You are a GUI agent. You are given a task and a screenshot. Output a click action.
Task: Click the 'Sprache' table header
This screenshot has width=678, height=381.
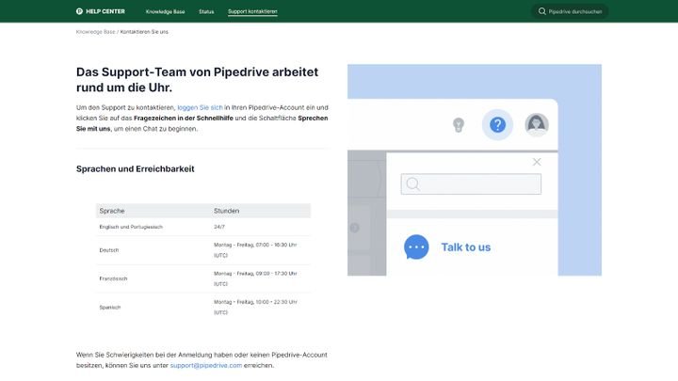point(112,211)
